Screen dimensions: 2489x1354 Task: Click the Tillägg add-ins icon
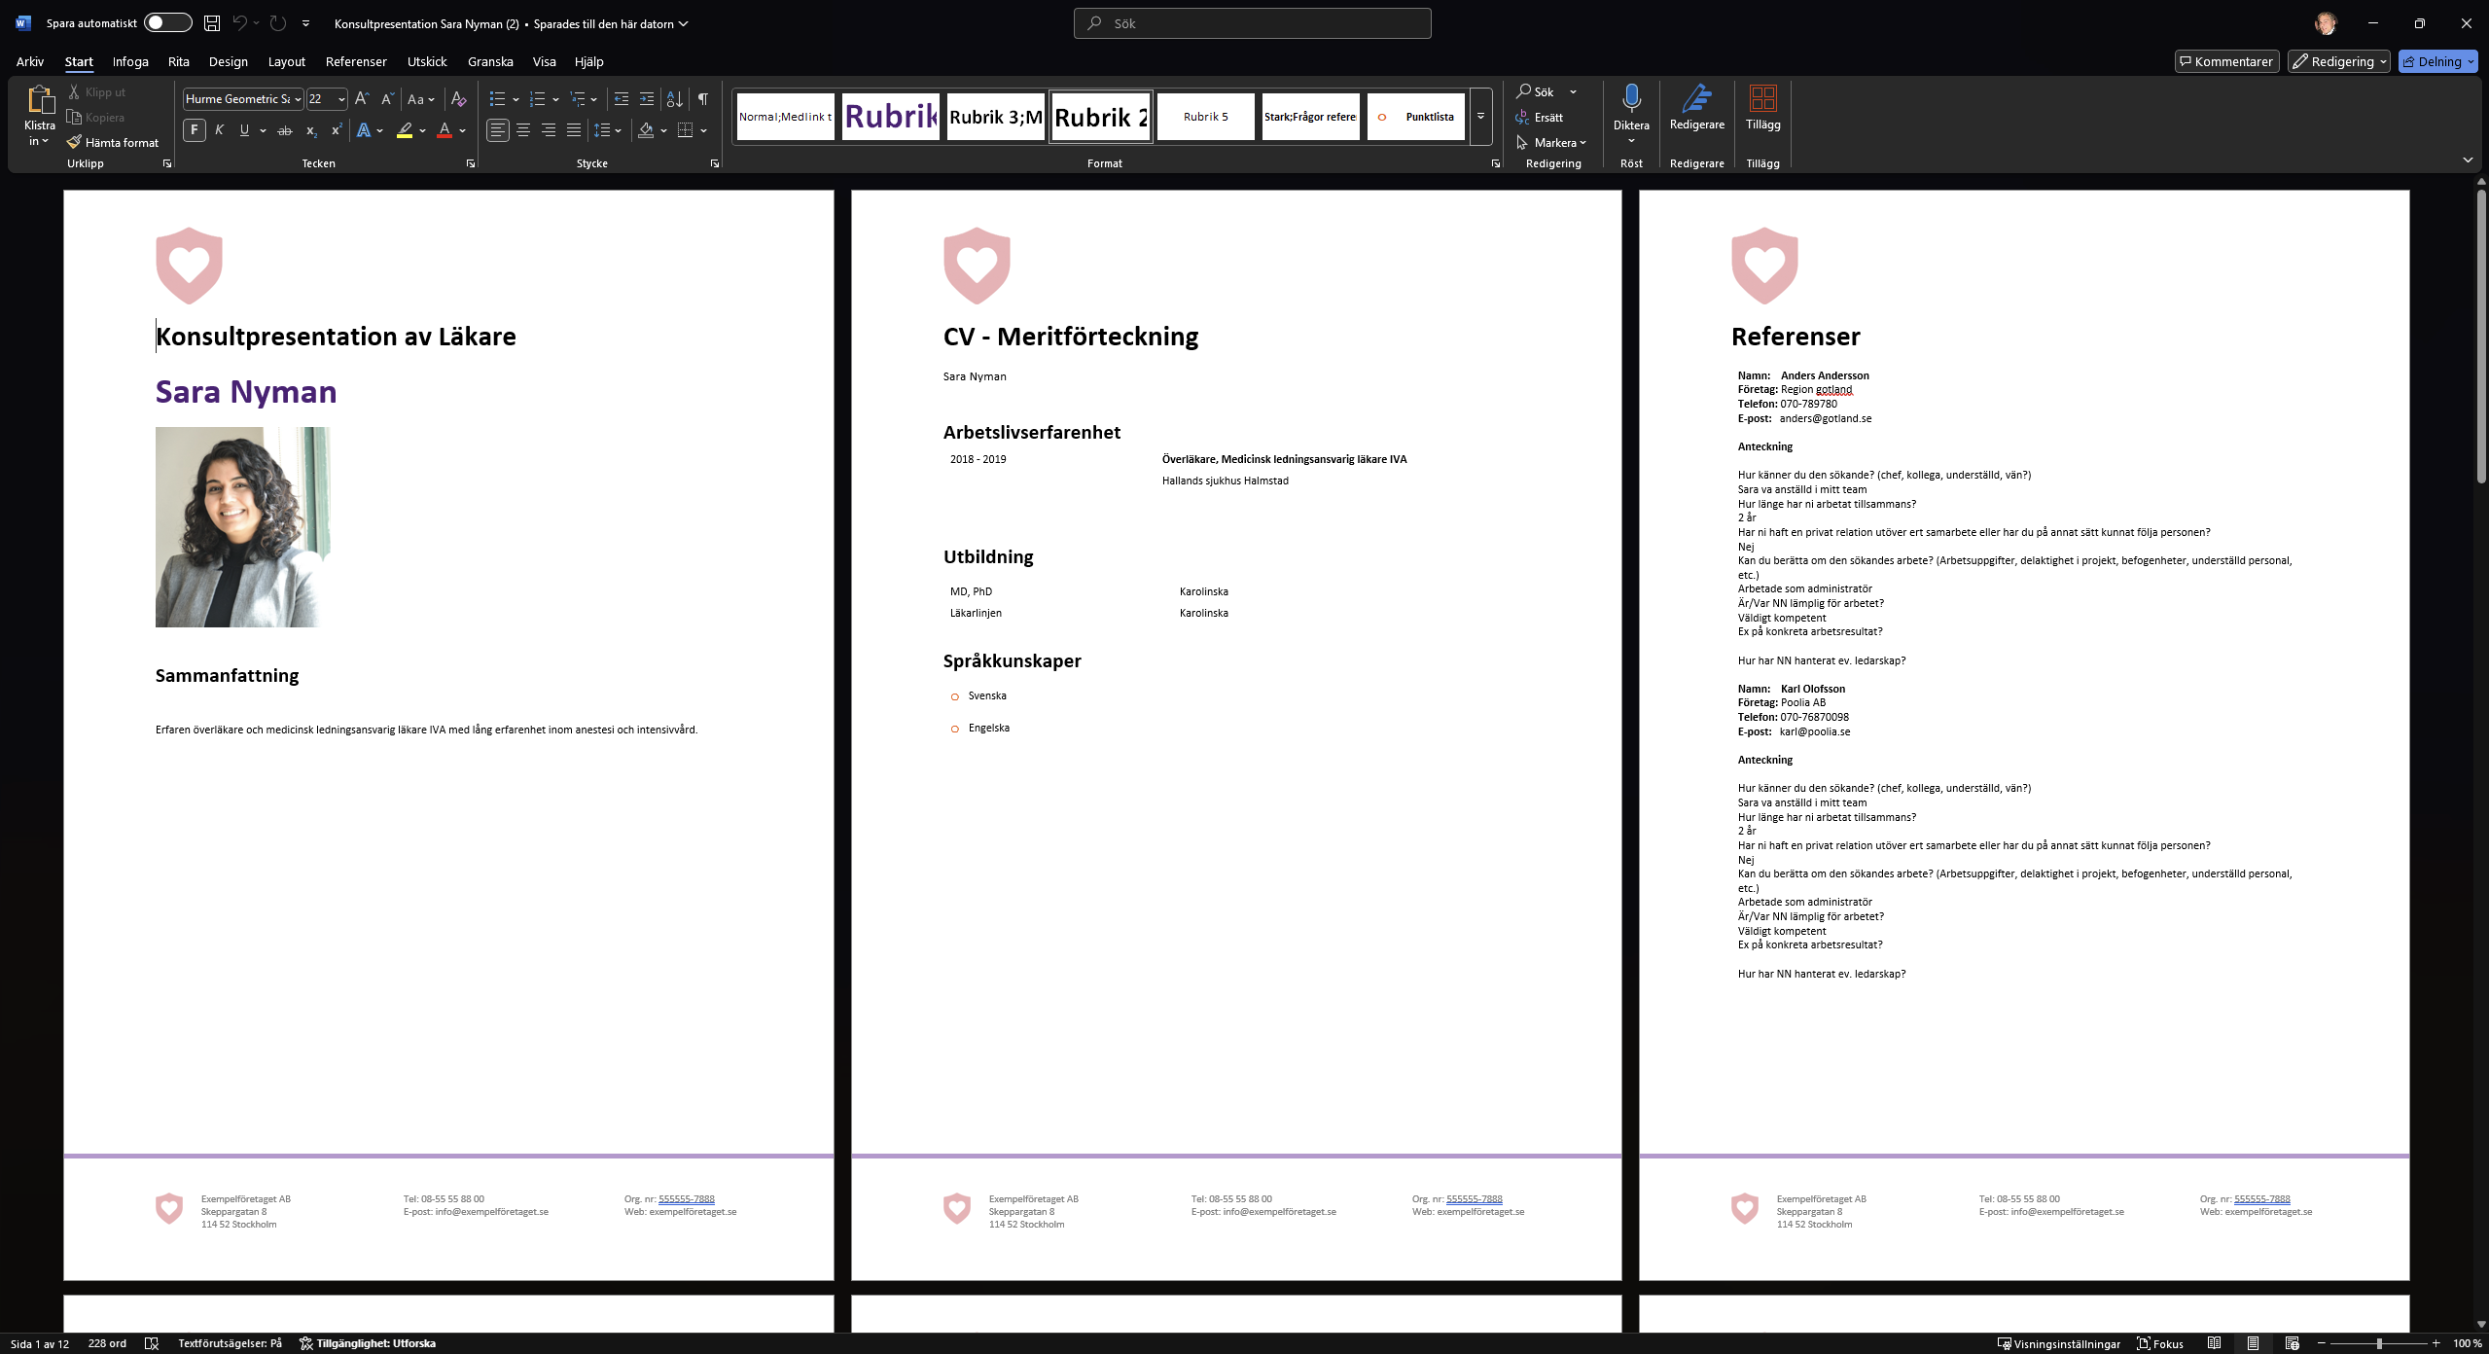(1762, 98)
